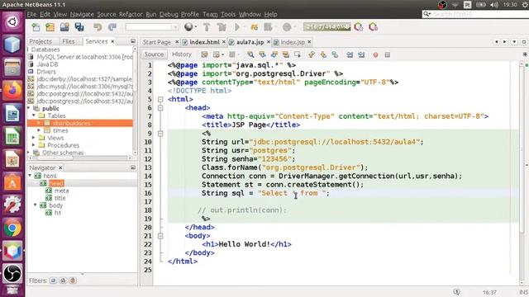Toggle Rectangular Selection in the editor toolbar
The width and height of the screenshot is (529, 297).
coord(298,54)
